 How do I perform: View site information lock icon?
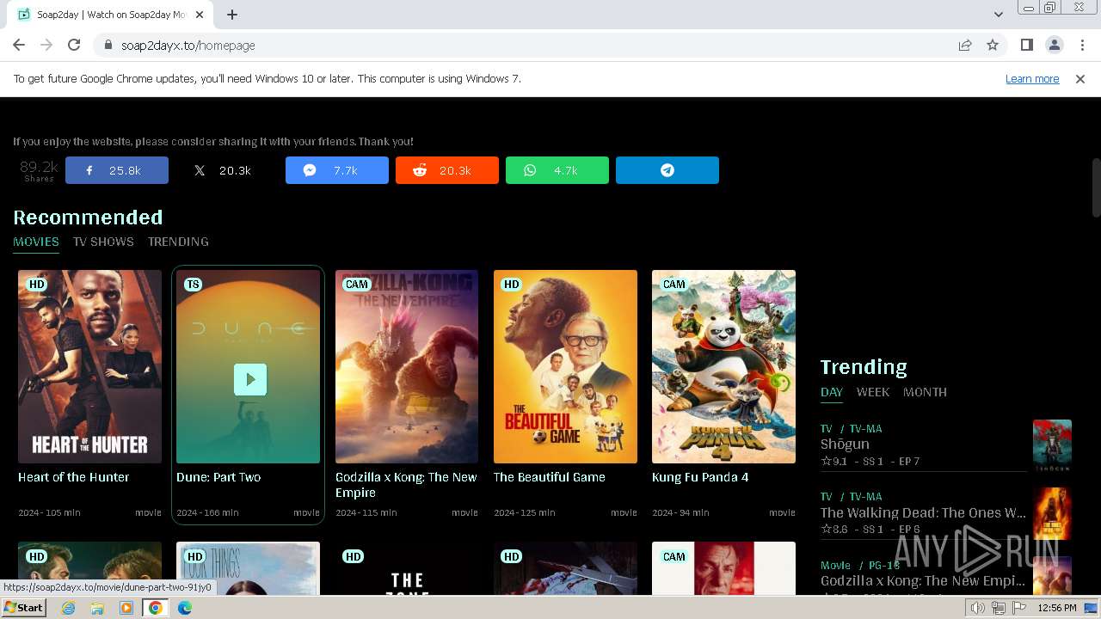click(108, 46)
